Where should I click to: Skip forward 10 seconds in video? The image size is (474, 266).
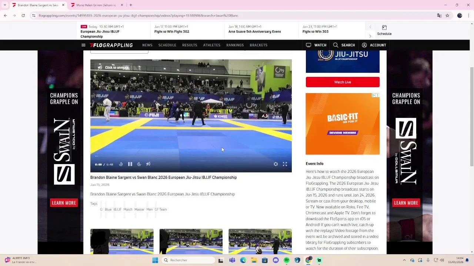pyautogui.click(x=139, y=164)
